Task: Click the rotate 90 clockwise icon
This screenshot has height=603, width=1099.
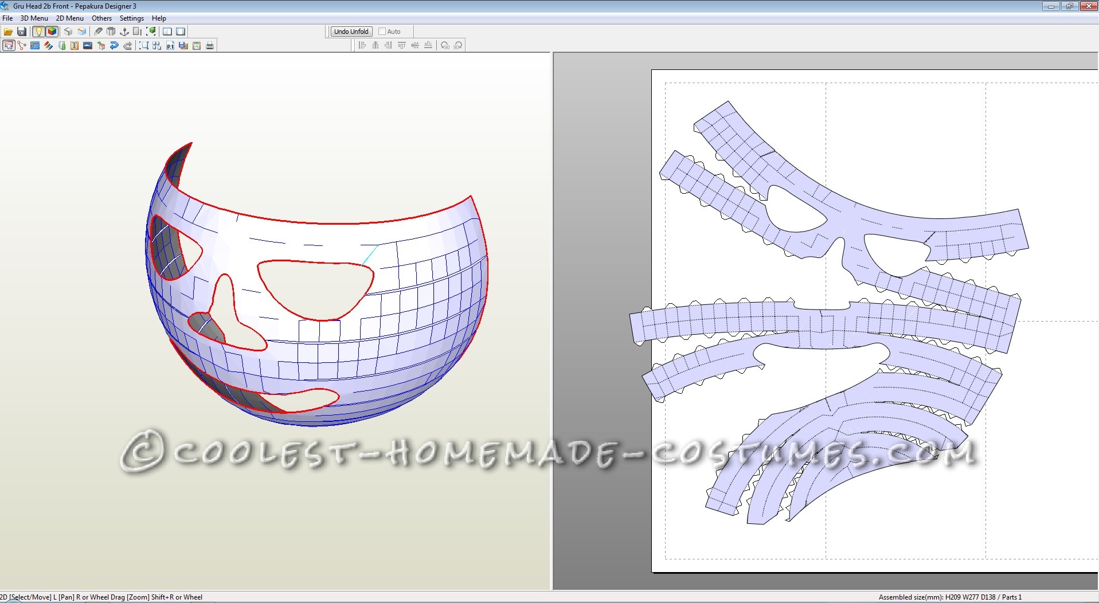Action: (457, 45)
